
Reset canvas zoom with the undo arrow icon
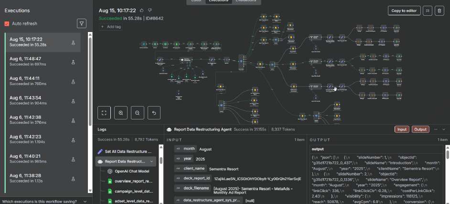(x=154, y=113)
